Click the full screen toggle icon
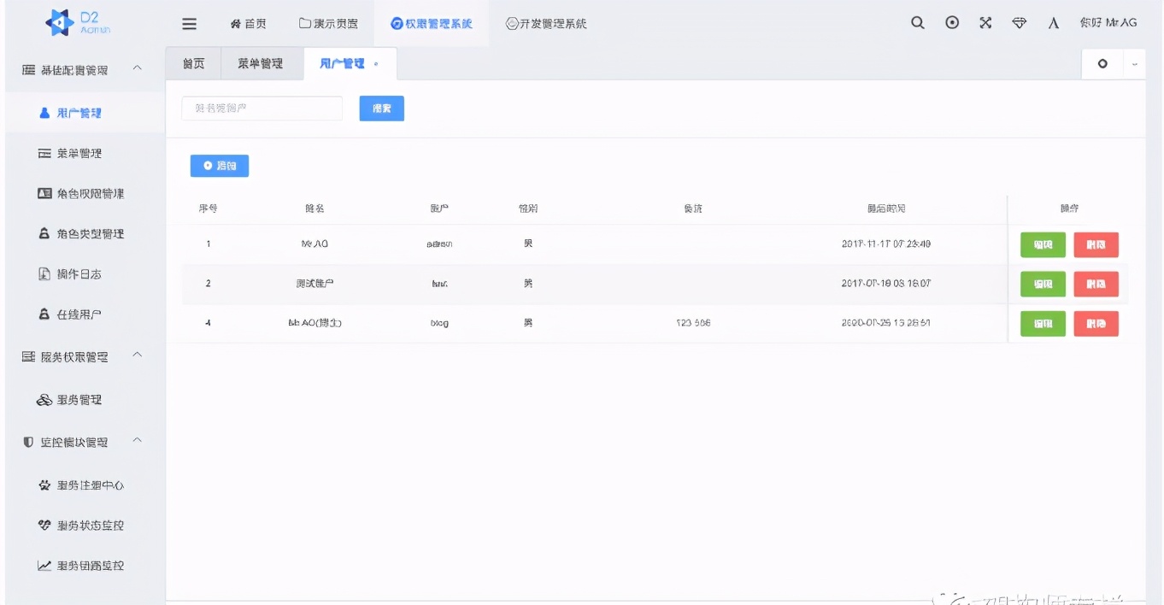The height and width of the screenshot is (605, 1164). (951, 23)
